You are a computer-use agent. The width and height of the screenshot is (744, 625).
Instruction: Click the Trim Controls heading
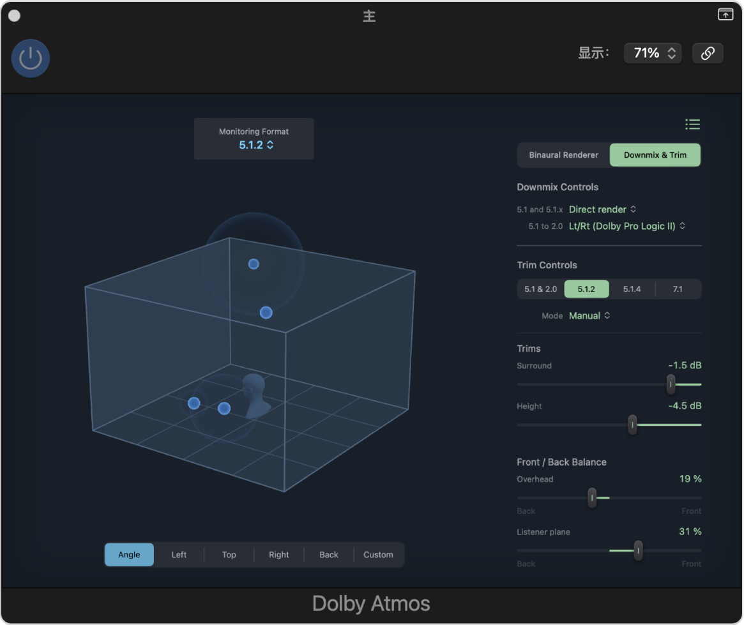(x=547, y=266)
